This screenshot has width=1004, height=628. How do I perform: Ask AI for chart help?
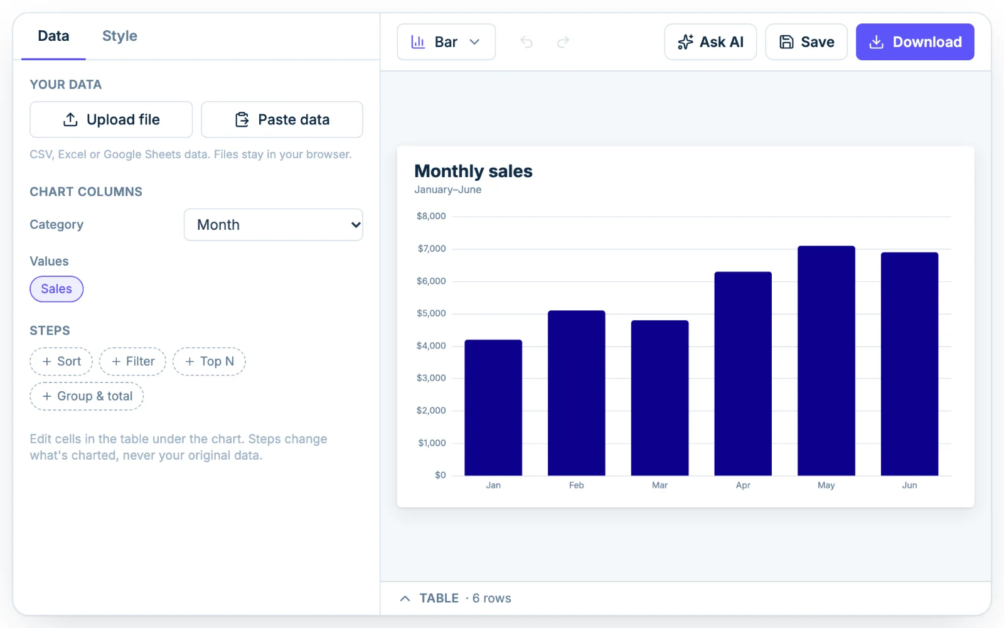(x=710, y=42)
